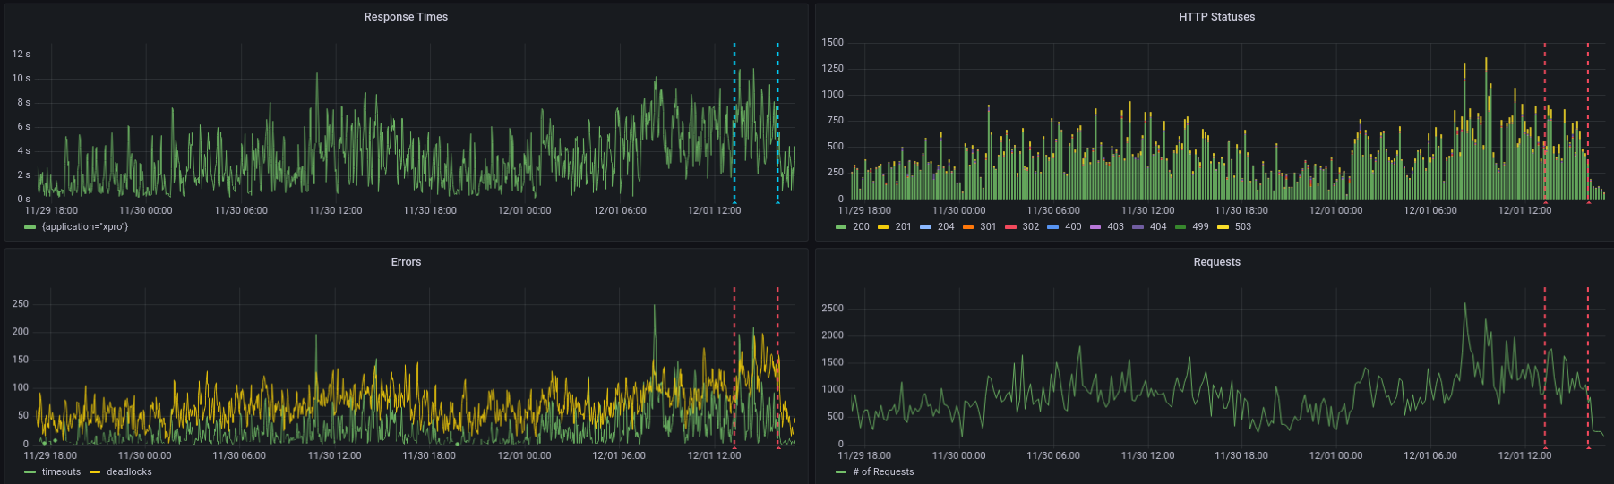The height and width of the screenshot is (484, 1614).
Task: Toggle the 499 status series label
Action: coord(1200,227)
